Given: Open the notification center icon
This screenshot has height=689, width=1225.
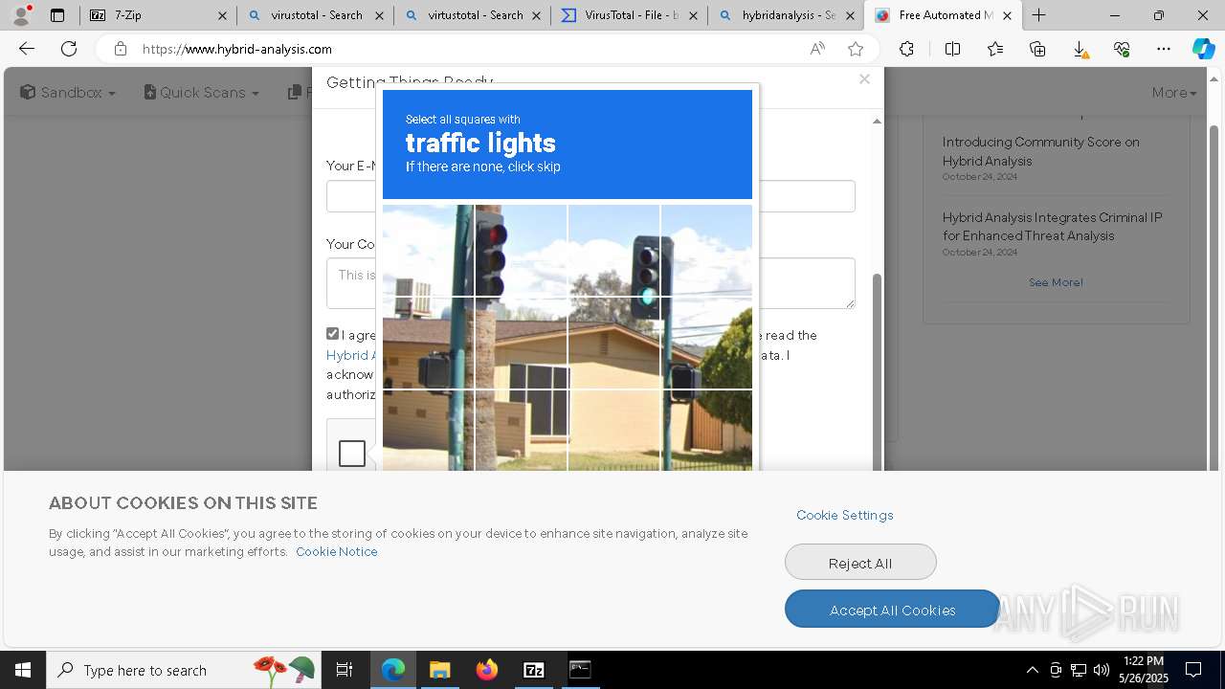Looking at the screenshot, I should pos(1193,670).
